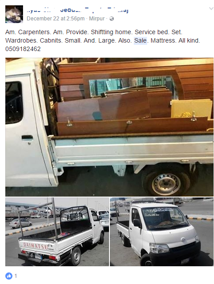Click the December 22 timestamp link
214x284 pixels.
[55, 19]
